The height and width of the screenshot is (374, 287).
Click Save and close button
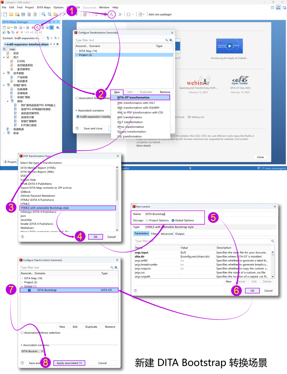(x=93, y=128)
